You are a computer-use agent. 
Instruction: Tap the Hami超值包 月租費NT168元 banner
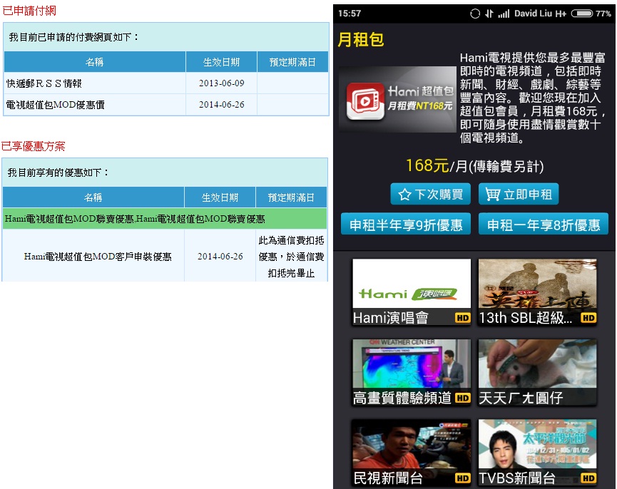tap(397, 99)
